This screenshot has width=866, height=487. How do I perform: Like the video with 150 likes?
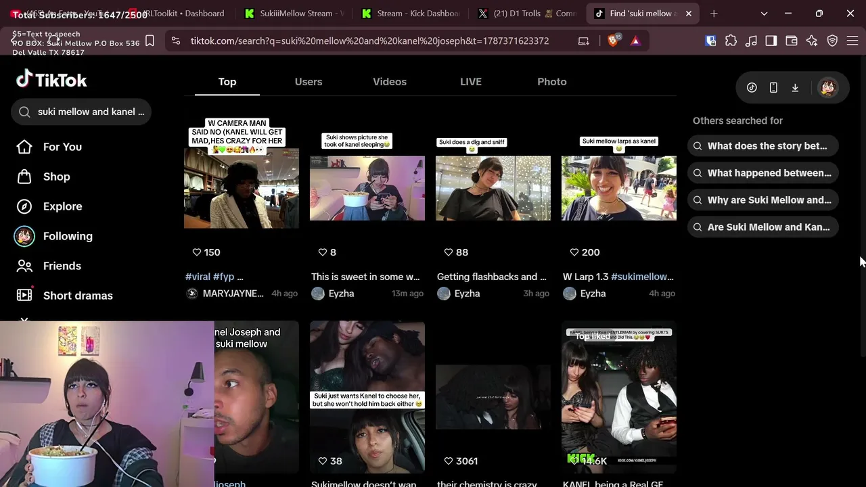(197, 252)
